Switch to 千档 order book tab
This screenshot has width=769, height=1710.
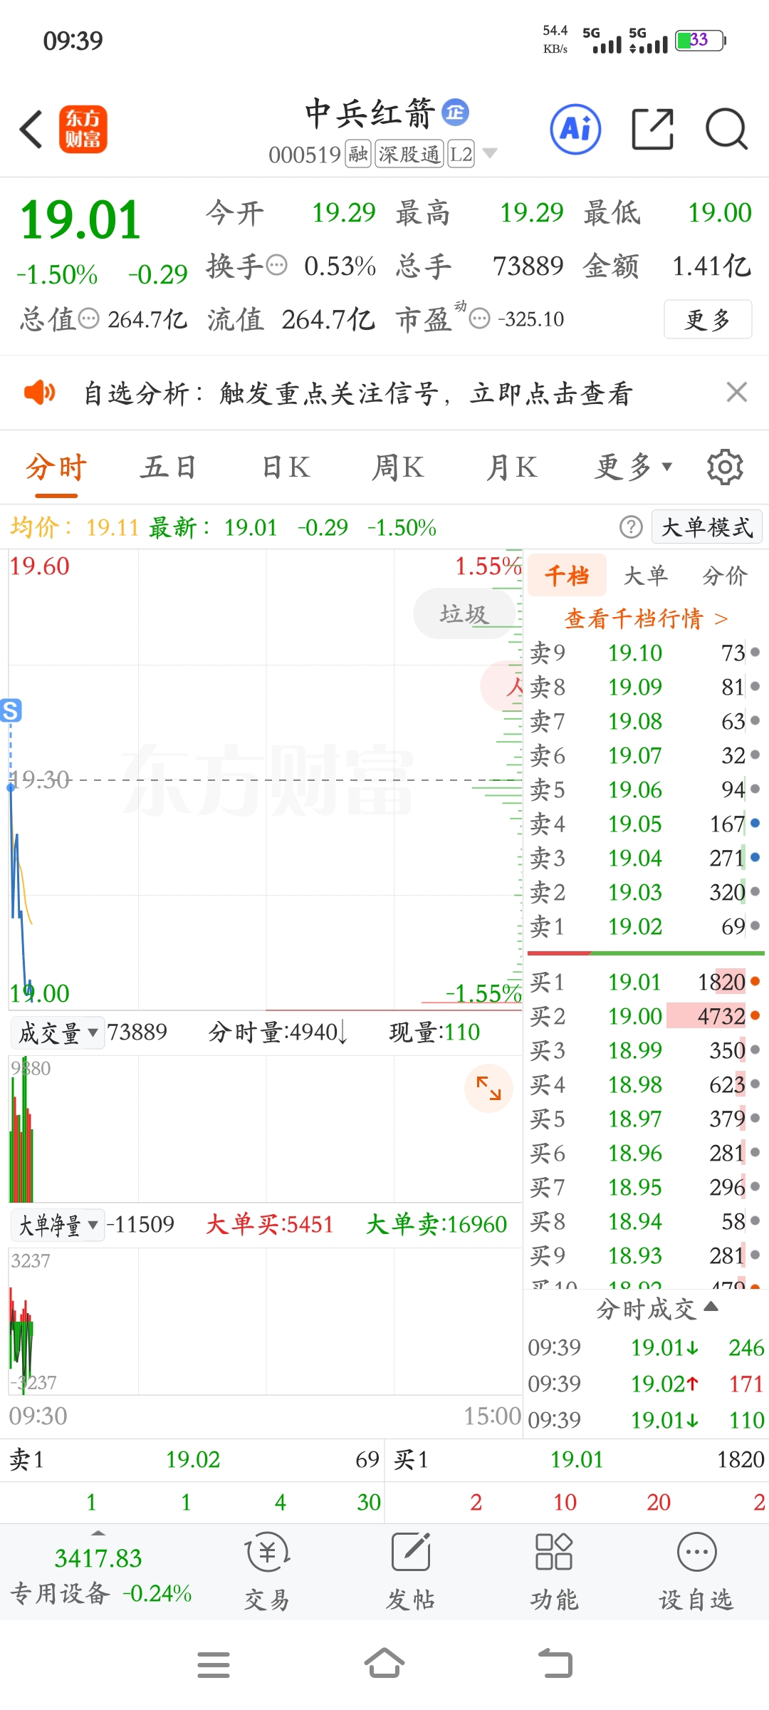click(567, 575)
